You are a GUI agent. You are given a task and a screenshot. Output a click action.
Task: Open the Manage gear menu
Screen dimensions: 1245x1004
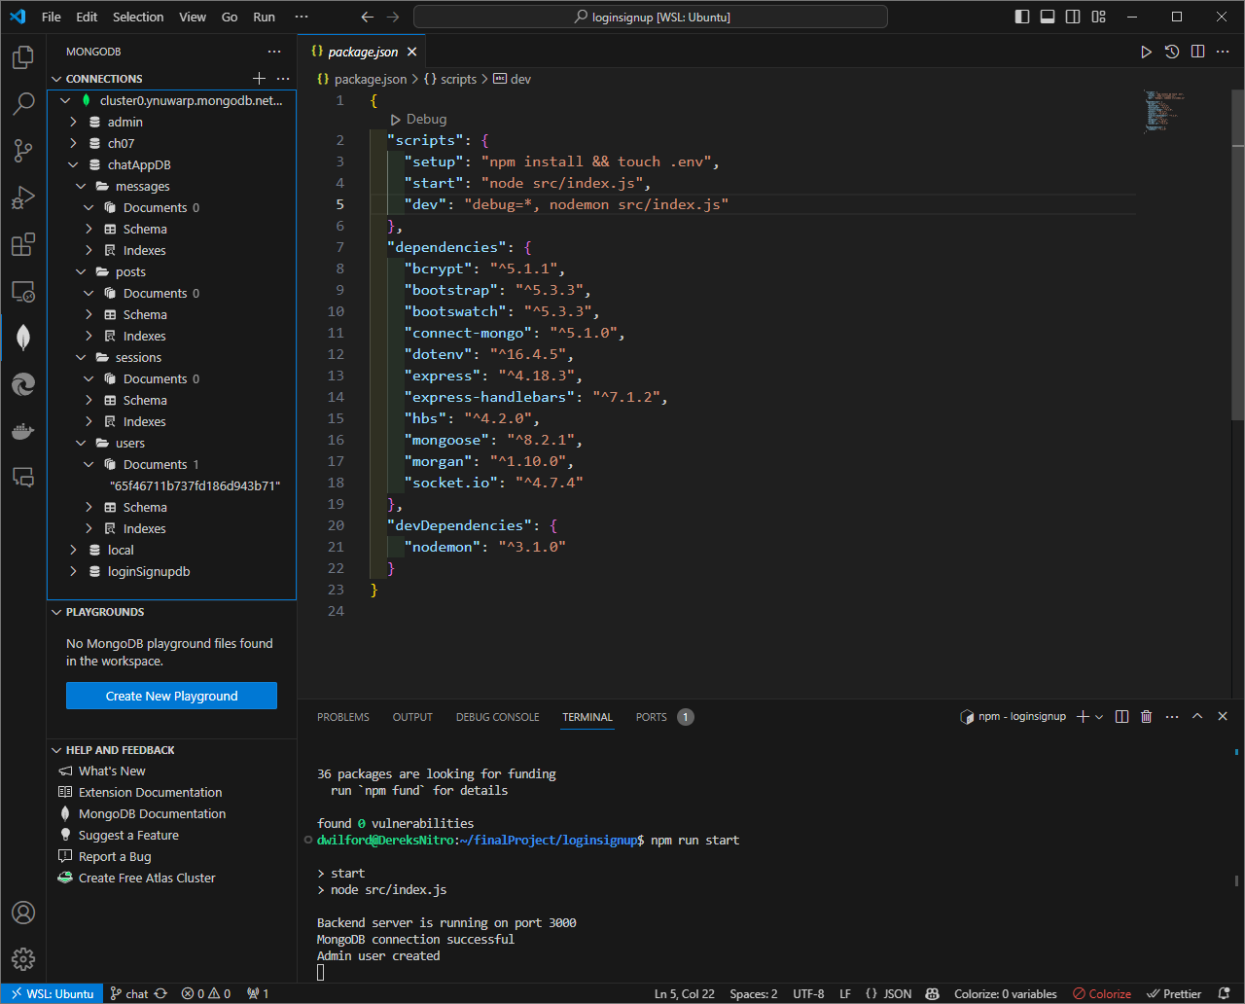point(23,959)
